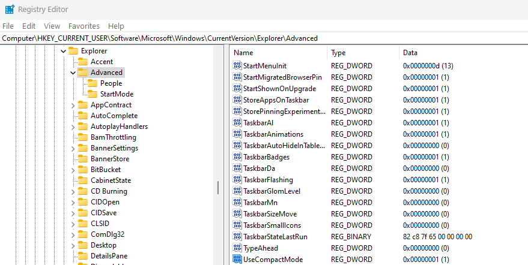Image resolution: width=528 pixels, height=265 pixels.
Task: Select the TaskbarAutoHideInTable... value name
Action: (x=285, y=146)
